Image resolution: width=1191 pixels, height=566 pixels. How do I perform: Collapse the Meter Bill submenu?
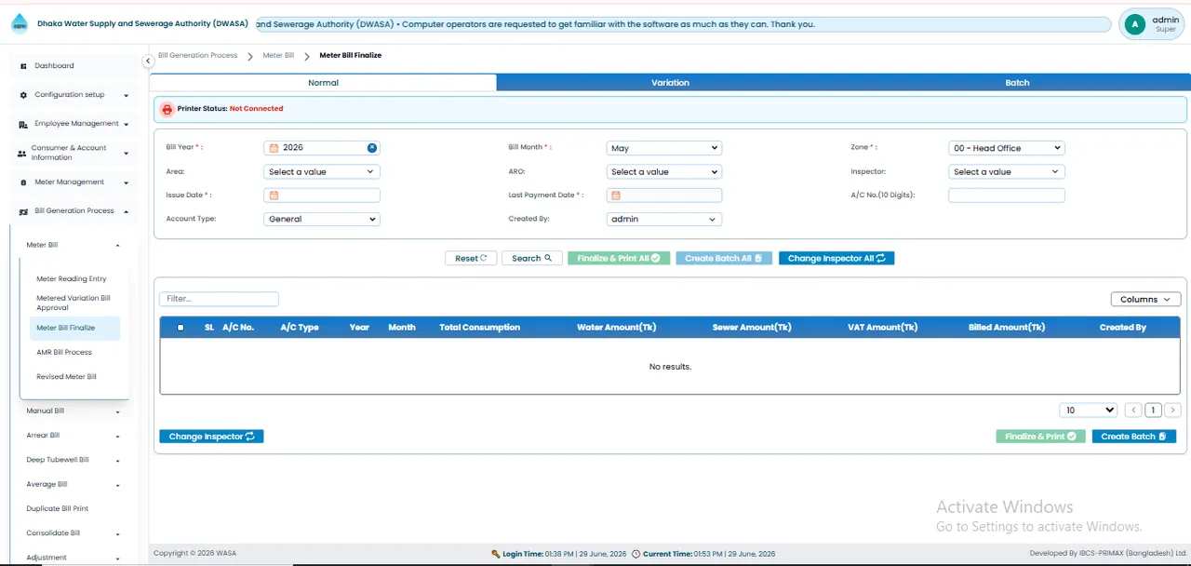point(117,246)
